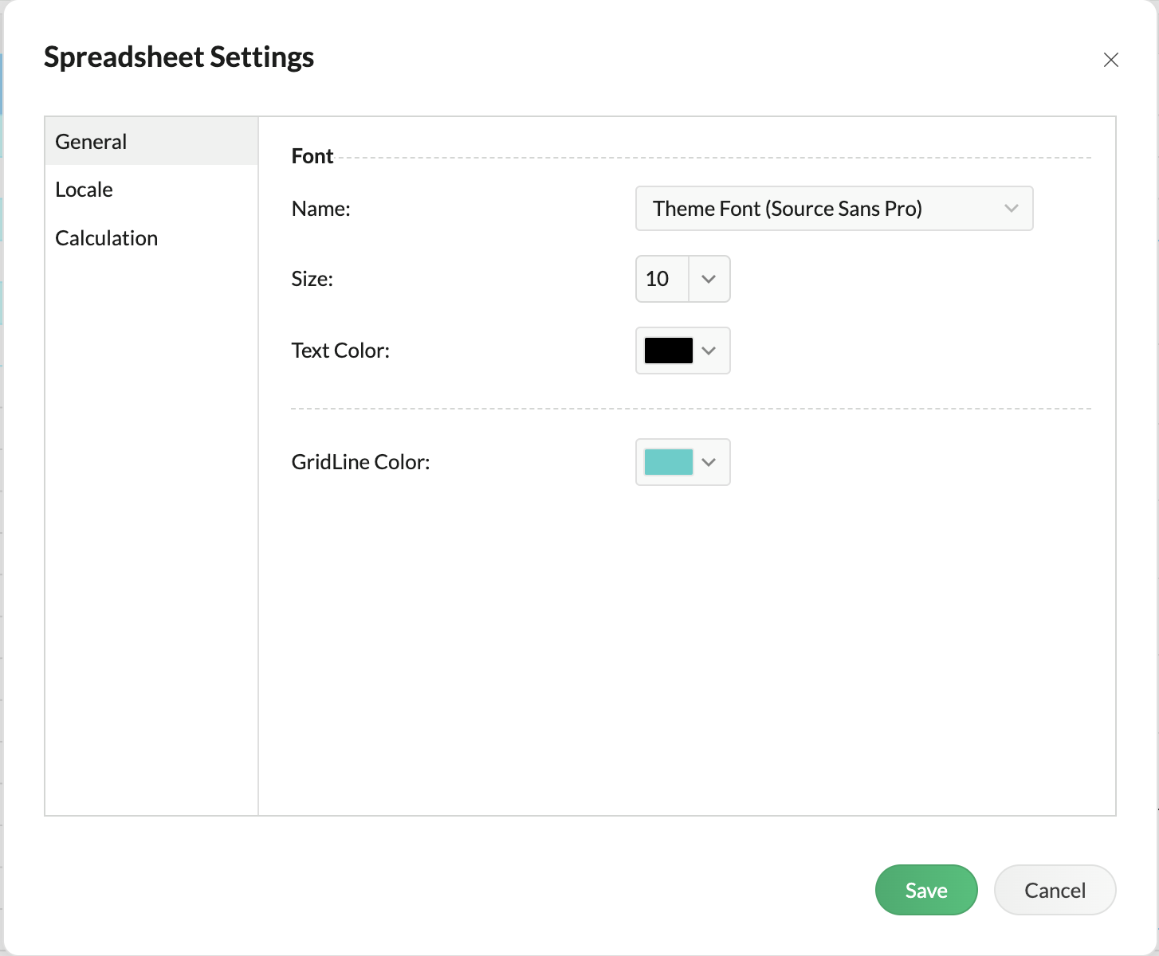Select the General settings tab

tap(91, 142)
